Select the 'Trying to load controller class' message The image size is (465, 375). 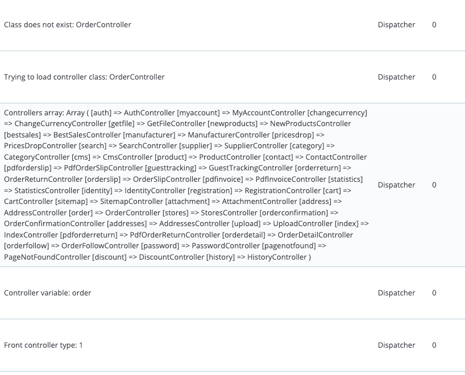tap(84, 77)
